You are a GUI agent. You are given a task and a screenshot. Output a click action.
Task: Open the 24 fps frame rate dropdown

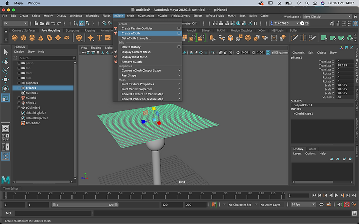(x=303, y=204)
